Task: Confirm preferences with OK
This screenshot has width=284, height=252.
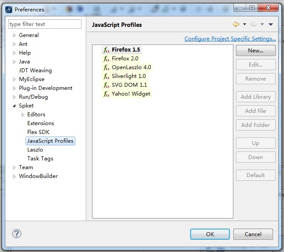Action: pyautogui.click(x=210, y=234)
